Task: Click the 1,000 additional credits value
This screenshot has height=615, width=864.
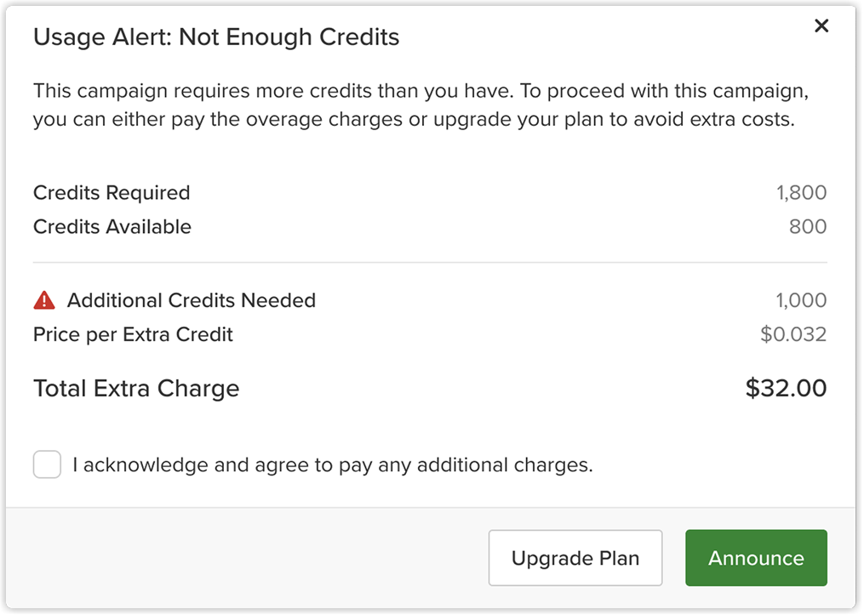Action: pos(801,300)
